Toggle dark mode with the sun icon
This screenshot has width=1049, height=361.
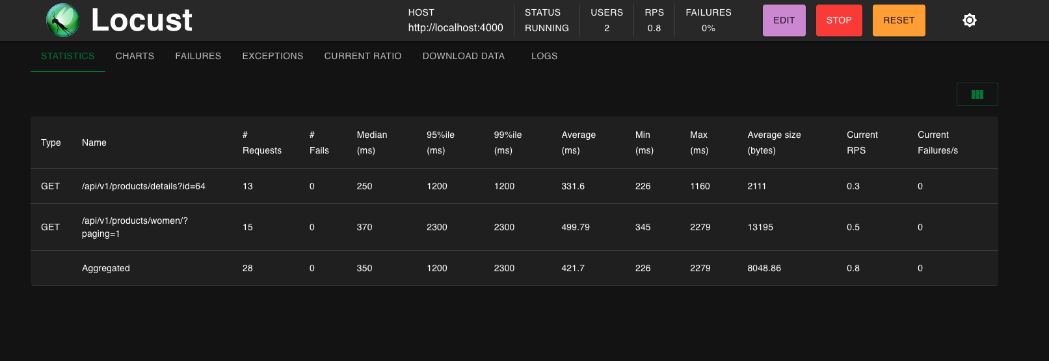(969, 20)
